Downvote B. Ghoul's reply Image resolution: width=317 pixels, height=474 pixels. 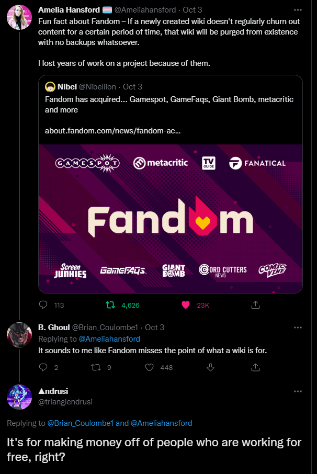point(211,367)
